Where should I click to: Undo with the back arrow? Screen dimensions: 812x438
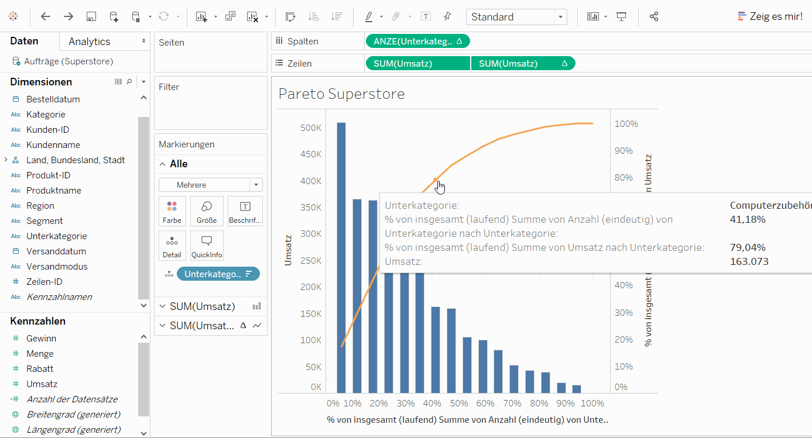45,16
